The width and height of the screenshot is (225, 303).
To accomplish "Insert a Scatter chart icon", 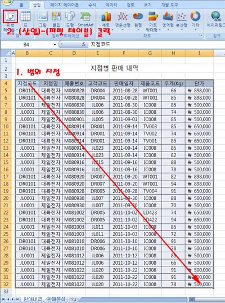I will pos(181,16).
